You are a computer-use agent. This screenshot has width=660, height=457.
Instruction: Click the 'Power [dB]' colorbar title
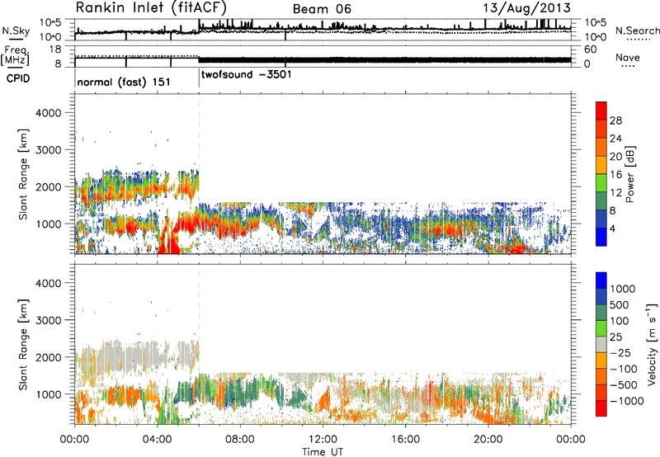[x=629, y=174]
